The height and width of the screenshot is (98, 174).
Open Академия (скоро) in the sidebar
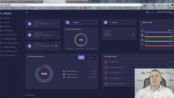click(10, 39)
